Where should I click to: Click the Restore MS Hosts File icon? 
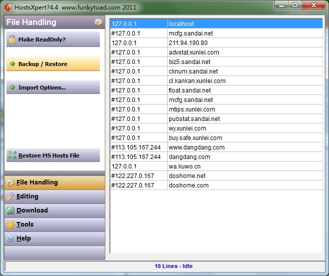tap(12, 155)
